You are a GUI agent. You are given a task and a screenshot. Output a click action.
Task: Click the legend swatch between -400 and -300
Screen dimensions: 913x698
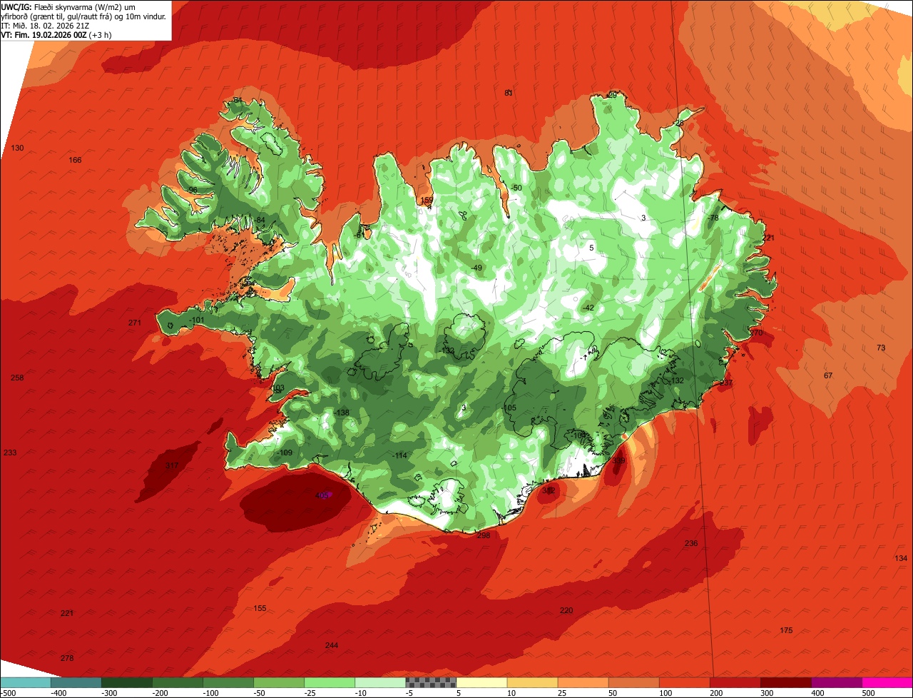click(76, 682)
